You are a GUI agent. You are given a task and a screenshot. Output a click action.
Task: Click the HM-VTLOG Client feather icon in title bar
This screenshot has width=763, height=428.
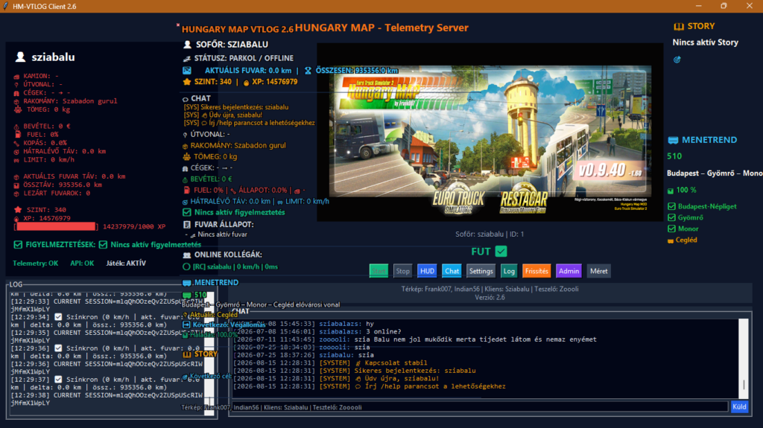pyautogui.click(x=6, y=6)
